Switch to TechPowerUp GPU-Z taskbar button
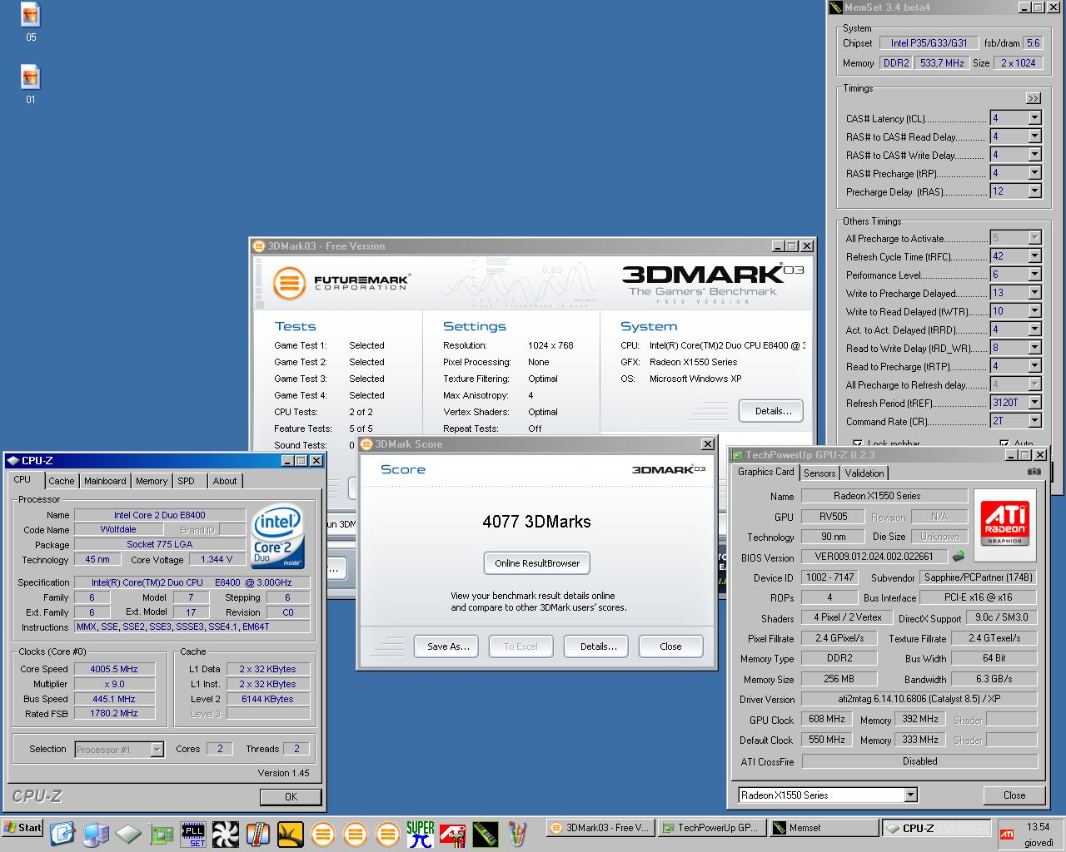The width and height of the screenshot is (1066, 852). [710, 828]
